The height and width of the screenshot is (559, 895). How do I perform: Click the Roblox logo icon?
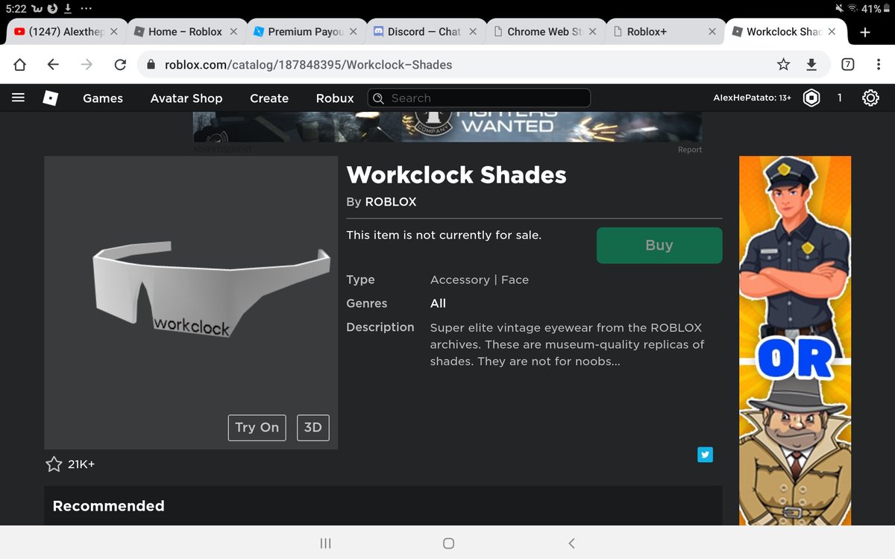[x=50, y=98]
